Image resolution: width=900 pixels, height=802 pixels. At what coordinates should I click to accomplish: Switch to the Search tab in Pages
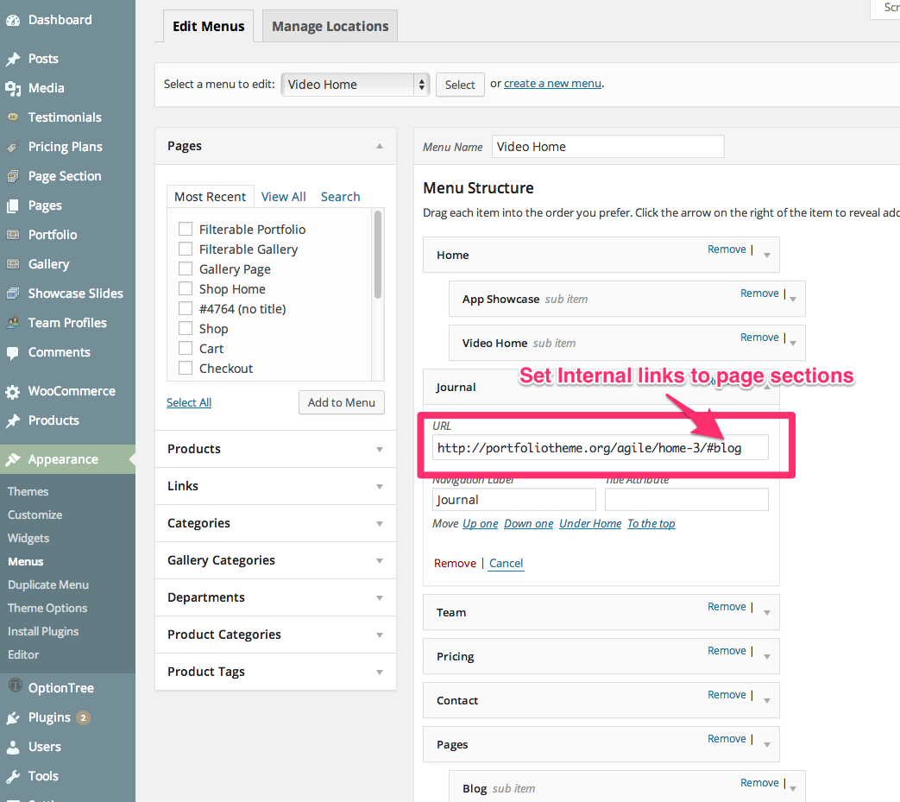pyautogui.click(x=340, y=196)
